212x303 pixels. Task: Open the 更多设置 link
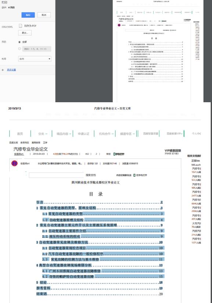coord(11,70)
